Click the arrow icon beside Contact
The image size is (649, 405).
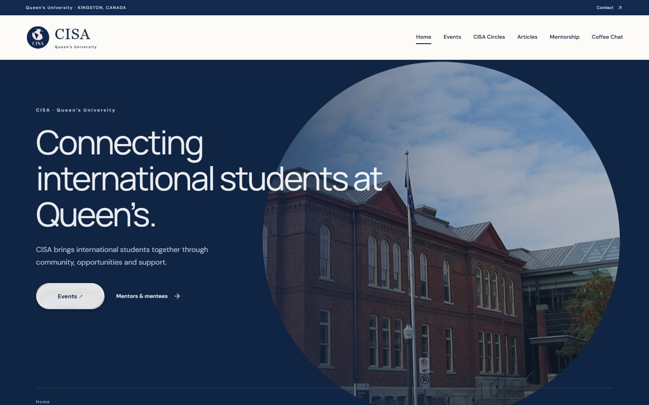620,8
